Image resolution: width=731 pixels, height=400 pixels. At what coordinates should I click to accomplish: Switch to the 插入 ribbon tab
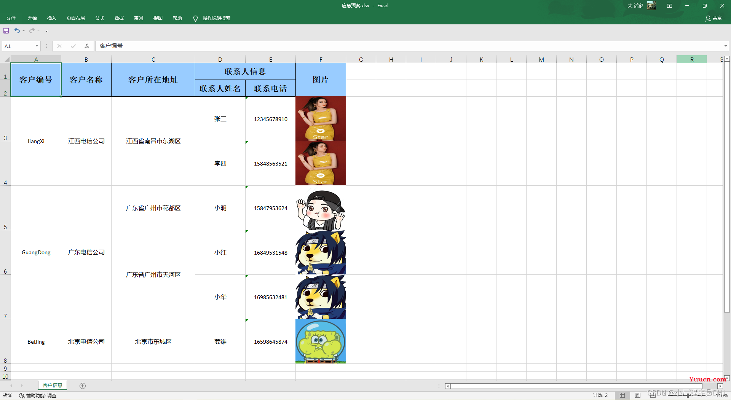coord(51,18)
